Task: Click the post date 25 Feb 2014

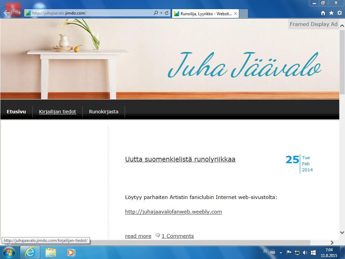Action: [299, 164]
